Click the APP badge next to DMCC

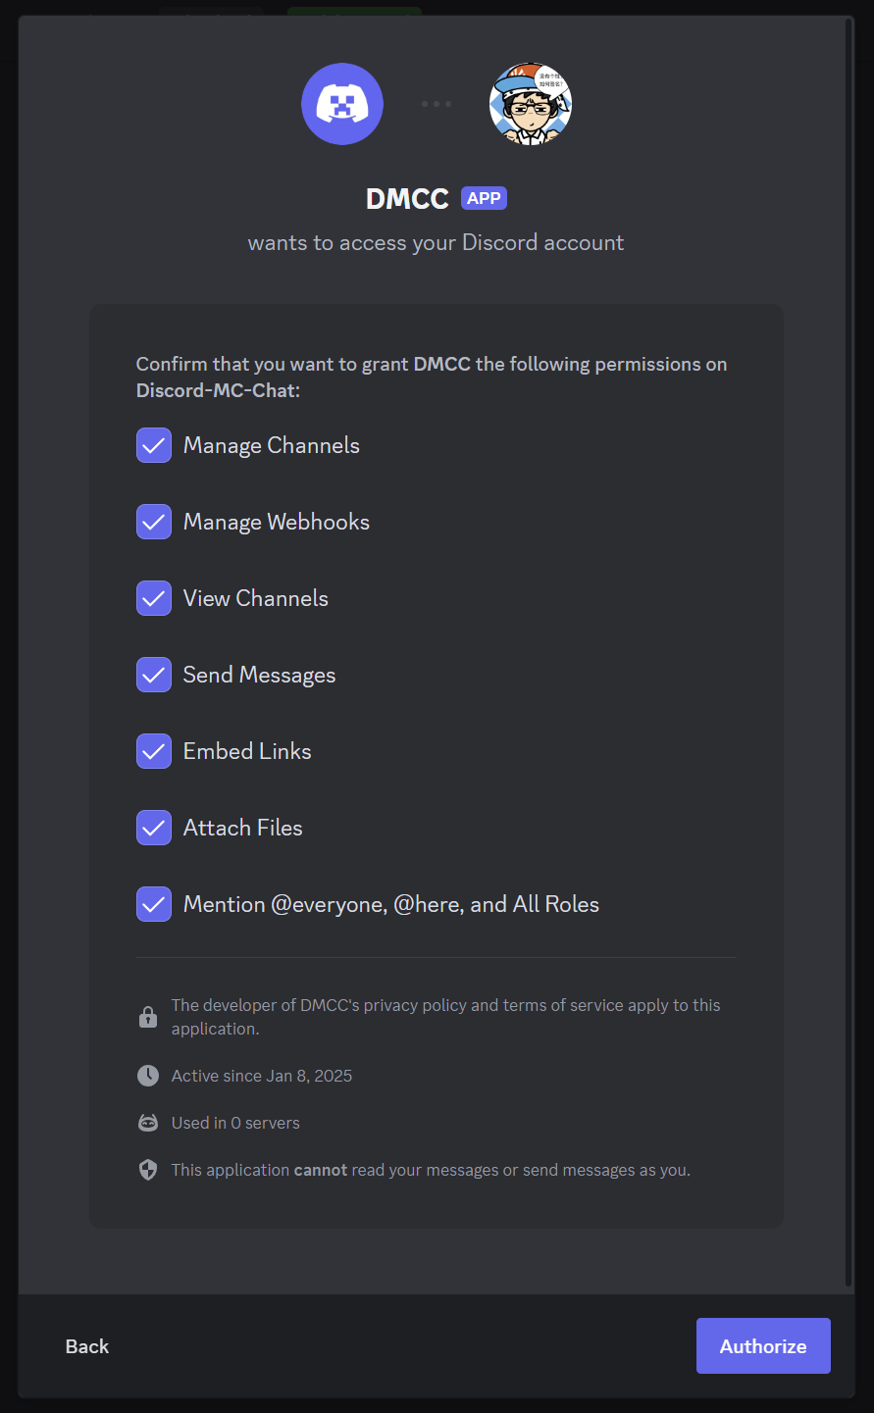484,198
